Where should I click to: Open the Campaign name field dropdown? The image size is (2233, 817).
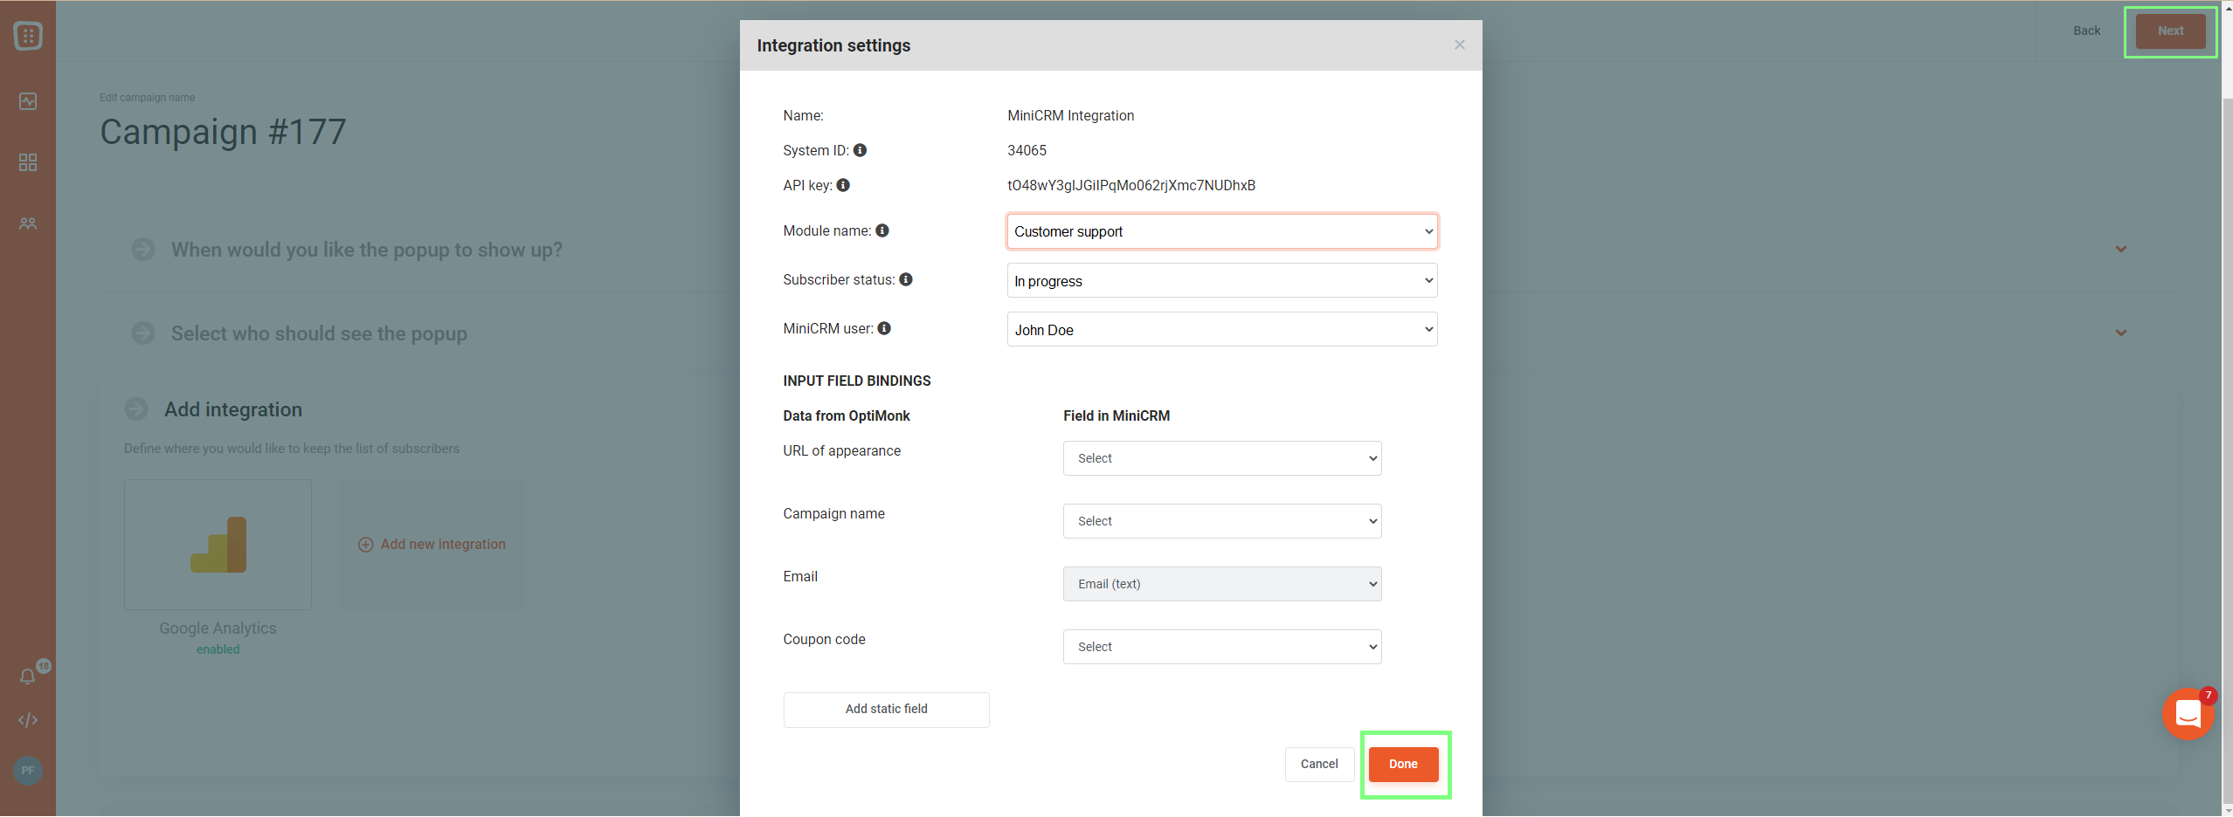pos(1222,521)
